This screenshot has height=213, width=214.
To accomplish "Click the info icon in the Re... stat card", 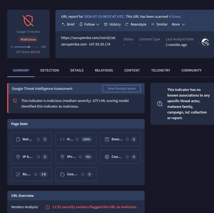I will [36, 174].
